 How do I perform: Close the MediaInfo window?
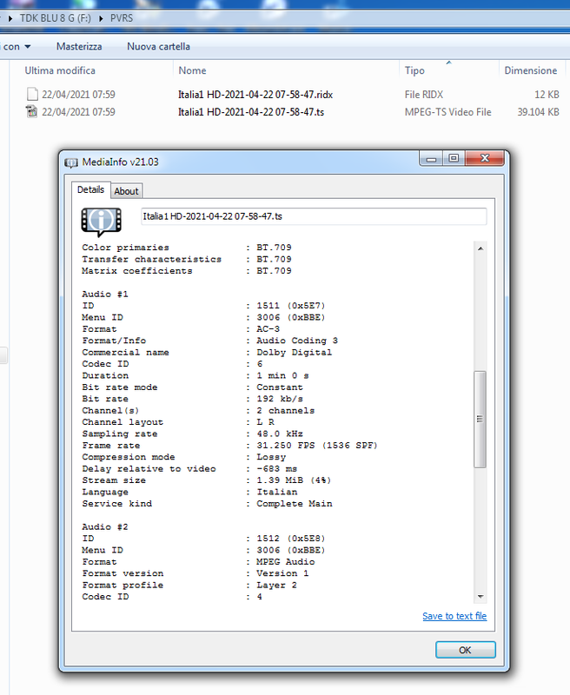tap(485, 159)
